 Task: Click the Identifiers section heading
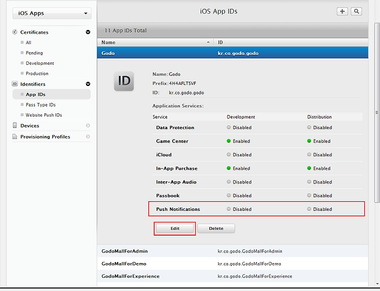[33, 84]
